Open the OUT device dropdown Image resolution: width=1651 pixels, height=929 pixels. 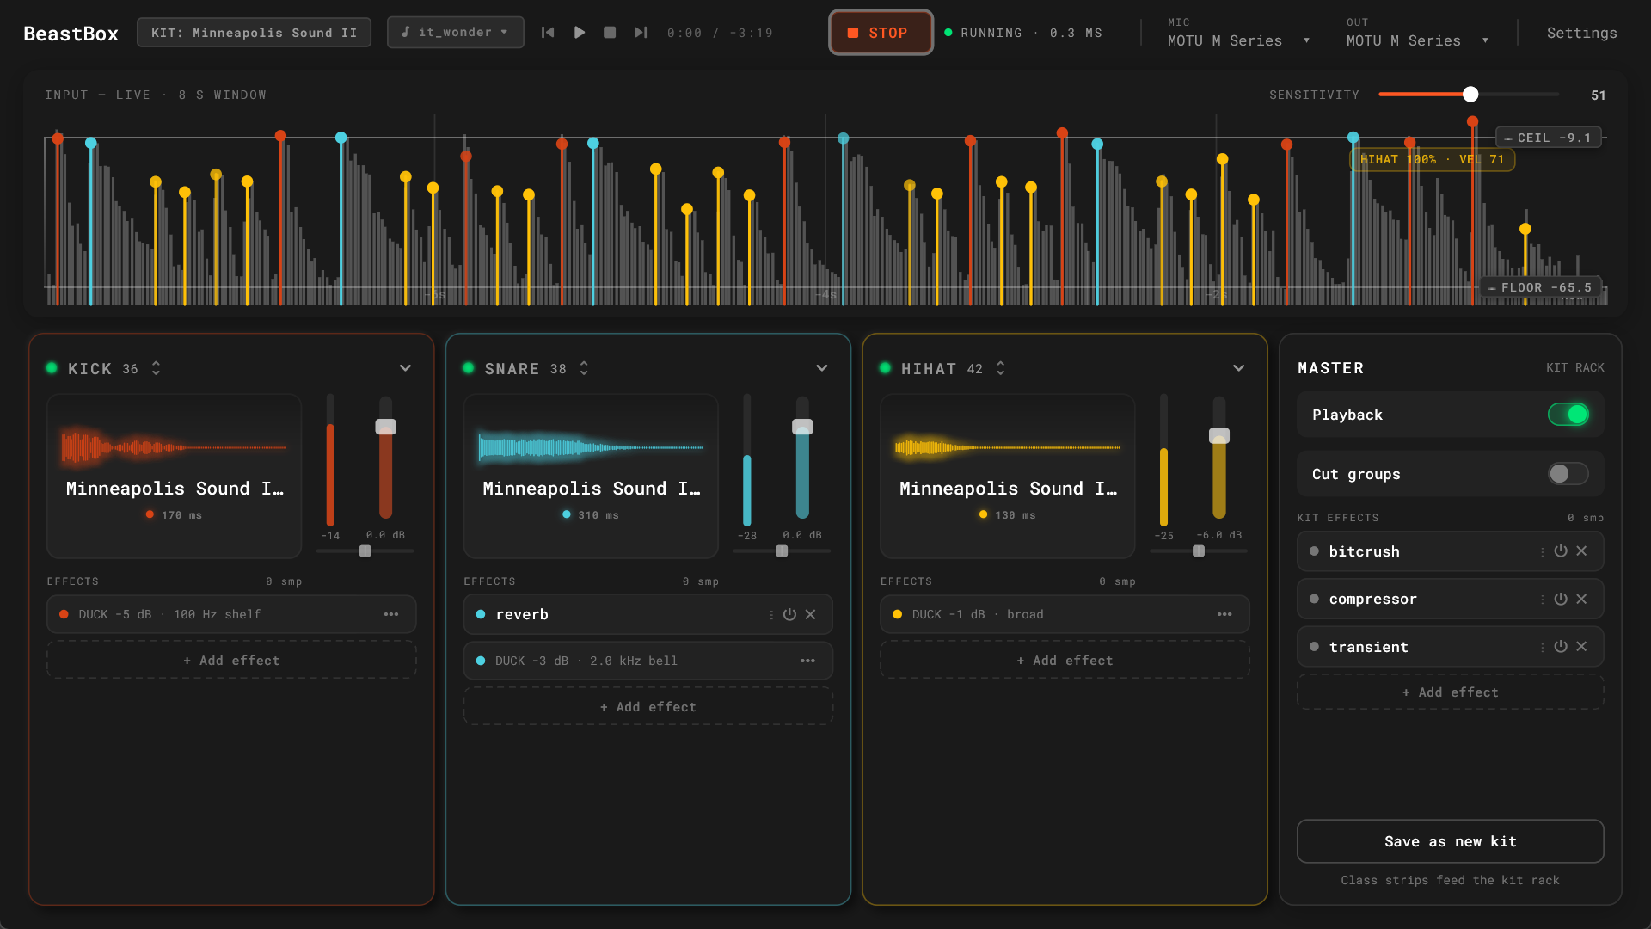[x=1418, y=40]
